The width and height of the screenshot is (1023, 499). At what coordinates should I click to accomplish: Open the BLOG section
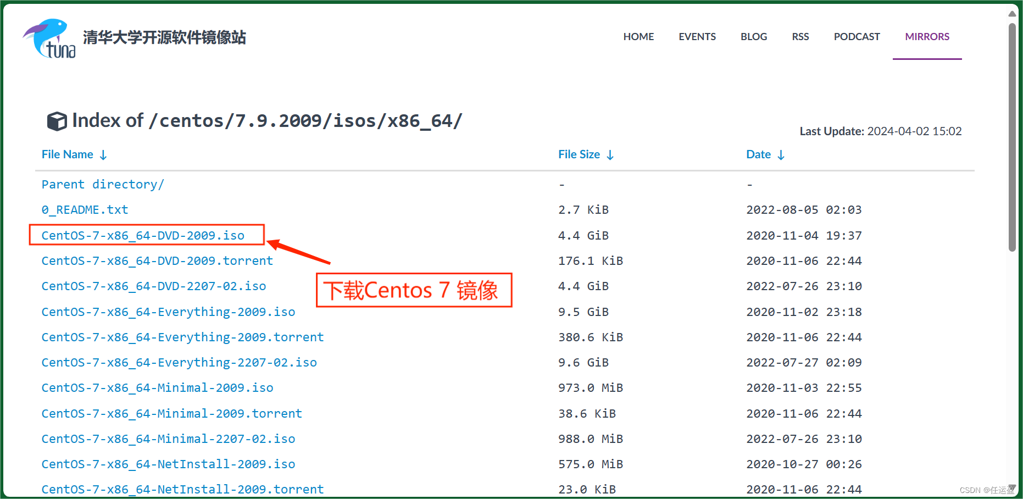(753, 36)
